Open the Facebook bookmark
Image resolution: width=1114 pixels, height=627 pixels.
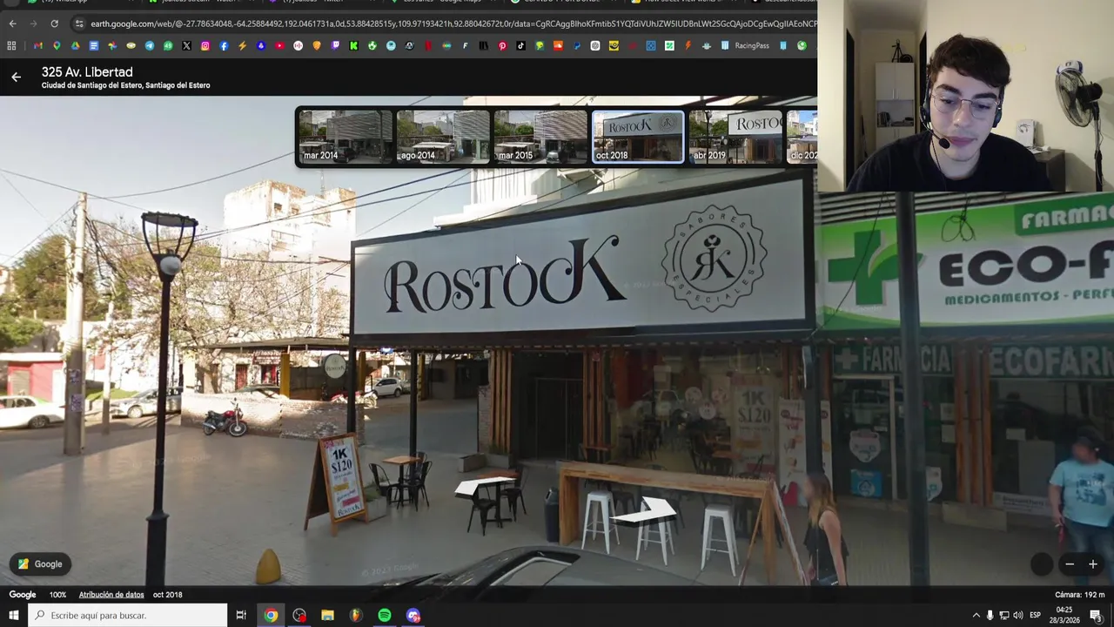tap(224, 45)
